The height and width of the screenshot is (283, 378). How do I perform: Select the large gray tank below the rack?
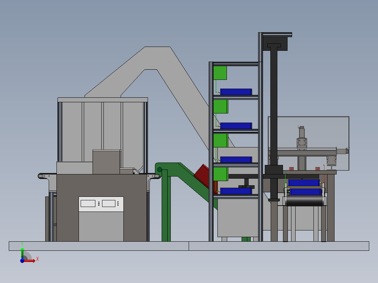click(x=237, y=218)
